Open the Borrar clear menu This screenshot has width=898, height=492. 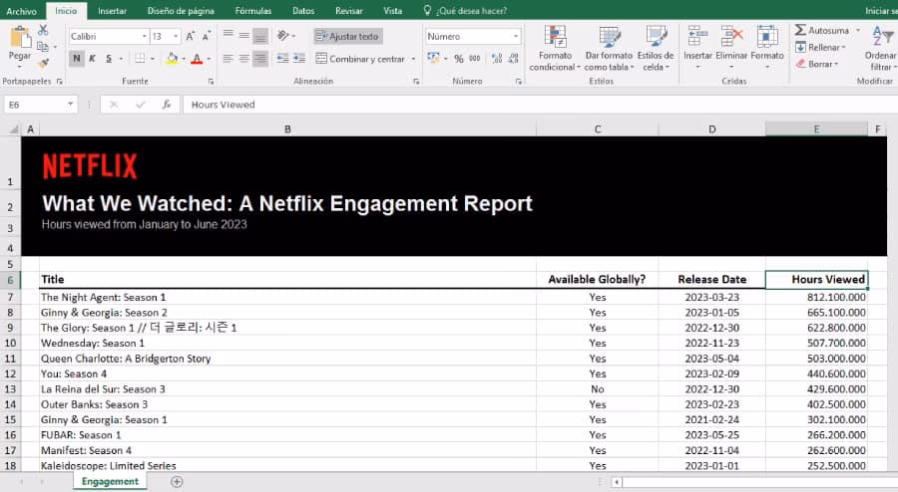point(817,64)
